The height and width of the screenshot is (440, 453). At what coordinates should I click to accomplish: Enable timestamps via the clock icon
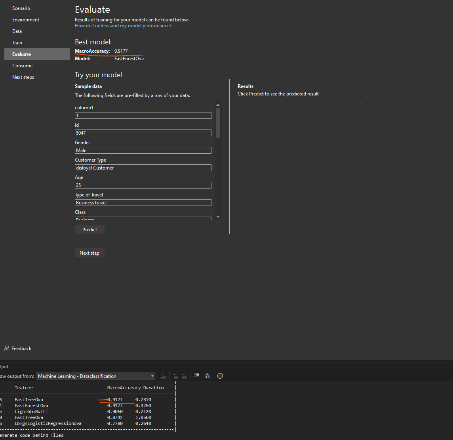[x=220, y=376]
